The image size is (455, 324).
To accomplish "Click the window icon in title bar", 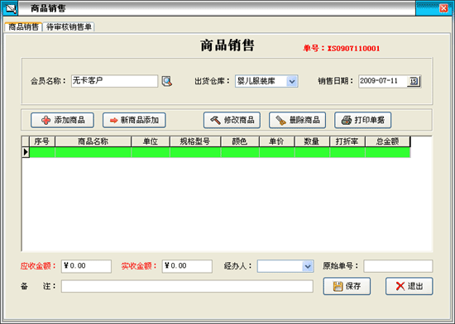I will coord(10,9).
